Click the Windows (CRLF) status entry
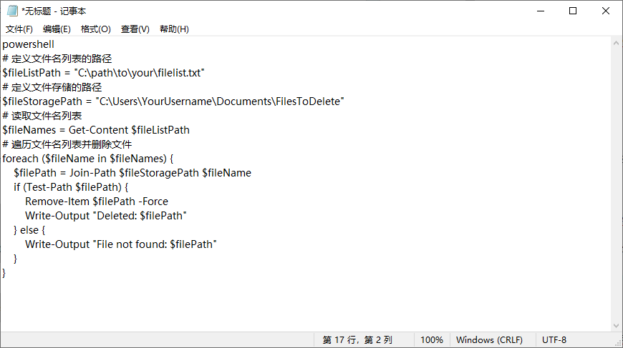 (490, 340)
